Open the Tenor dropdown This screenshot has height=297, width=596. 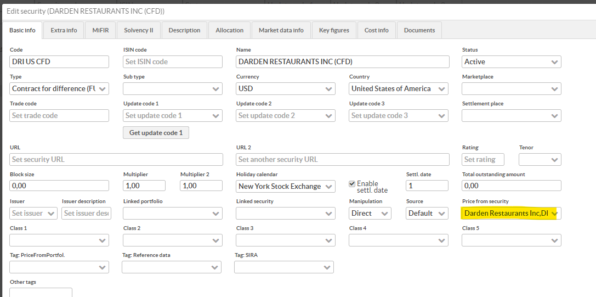[x=540, y=160]
